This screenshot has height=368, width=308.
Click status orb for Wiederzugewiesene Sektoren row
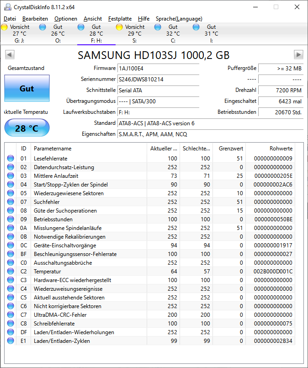(11, 193)
